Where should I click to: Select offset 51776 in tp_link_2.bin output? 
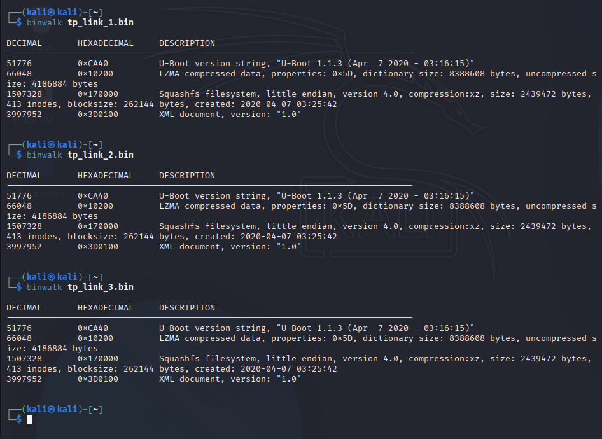(x=19, y=196)
